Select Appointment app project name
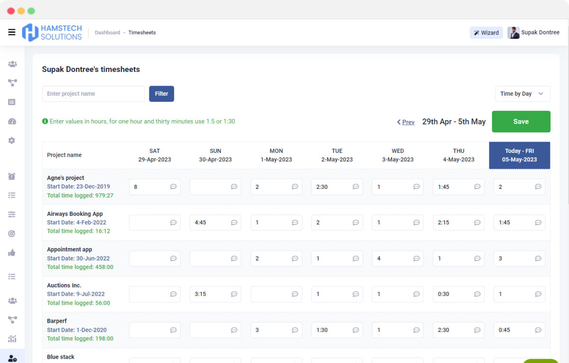 click(x=70, y=249)
